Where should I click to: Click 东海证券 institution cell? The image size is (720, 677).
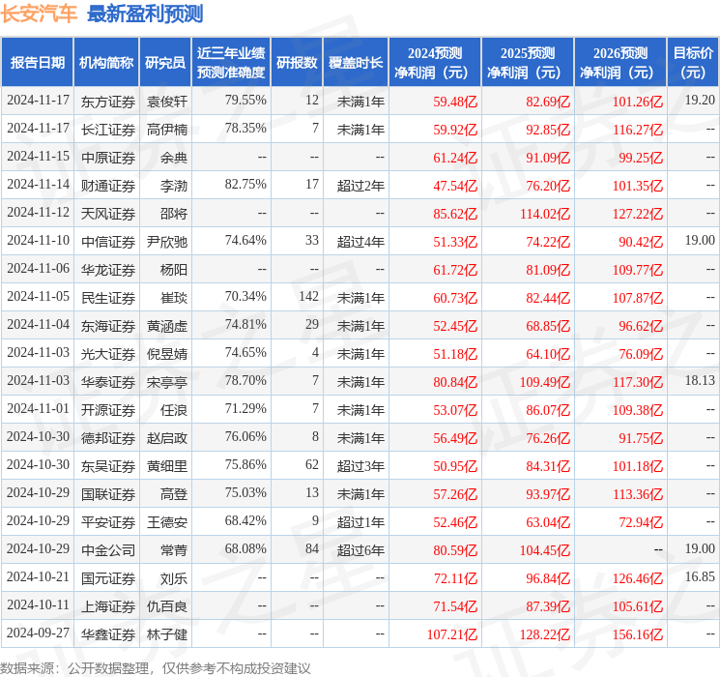click(108, 326)
